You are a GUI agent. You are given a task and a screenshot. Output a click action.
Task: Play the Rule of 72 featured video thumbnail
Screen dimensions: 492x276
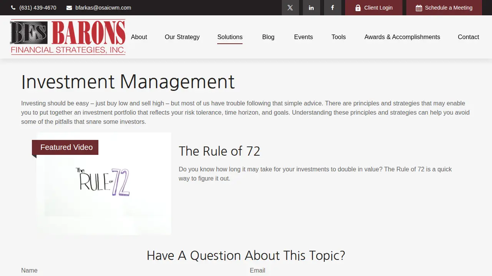coord(104,184)
